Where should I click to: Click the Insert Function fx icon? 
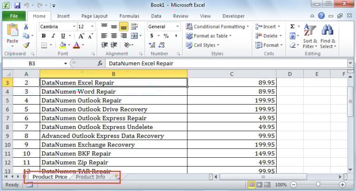point(100,63)
